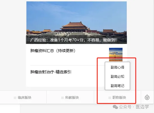Open 副高笔记 menu item
The width and height of the screenshot is (154, 113).
click(117, 86)
